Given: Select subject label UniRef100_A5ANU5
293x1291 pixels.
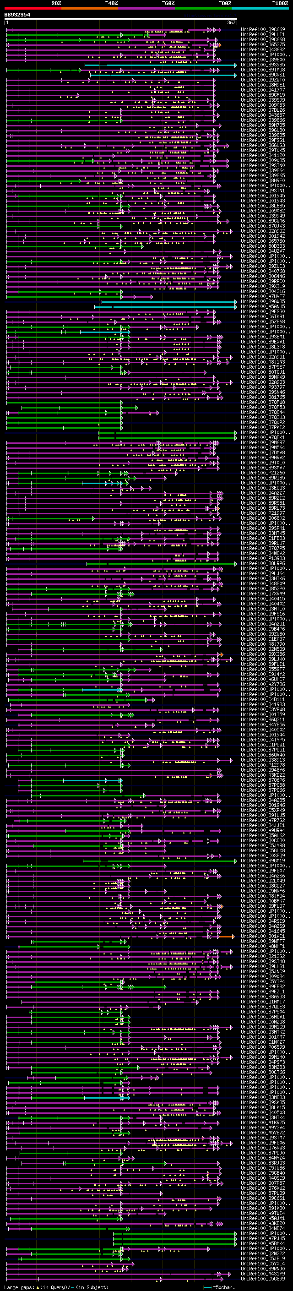Looking at the screenshot, I should pos(263,307).
